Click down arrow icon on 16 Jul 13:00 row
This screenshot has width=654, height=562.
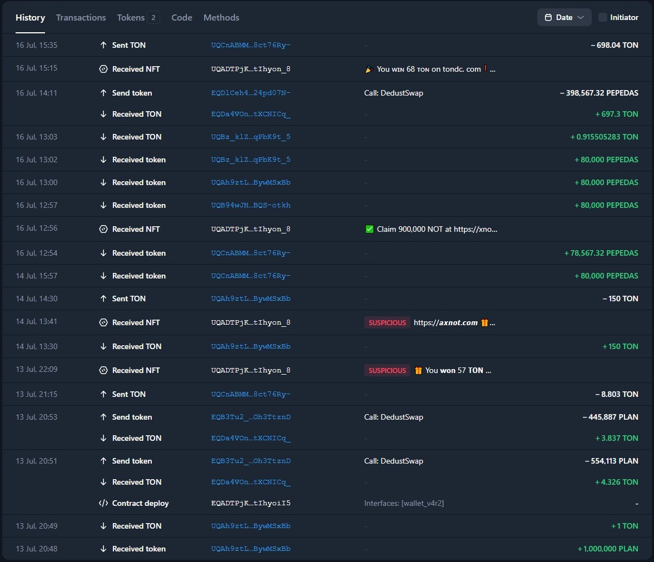coord(103,182)
